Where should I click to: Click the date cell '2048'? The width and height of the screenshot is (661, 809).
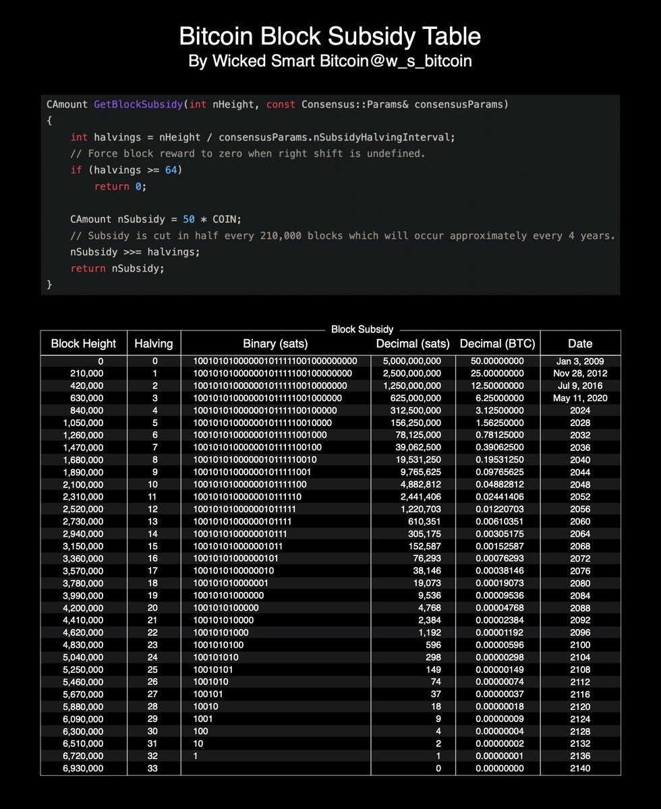click(x=580, y=485)
